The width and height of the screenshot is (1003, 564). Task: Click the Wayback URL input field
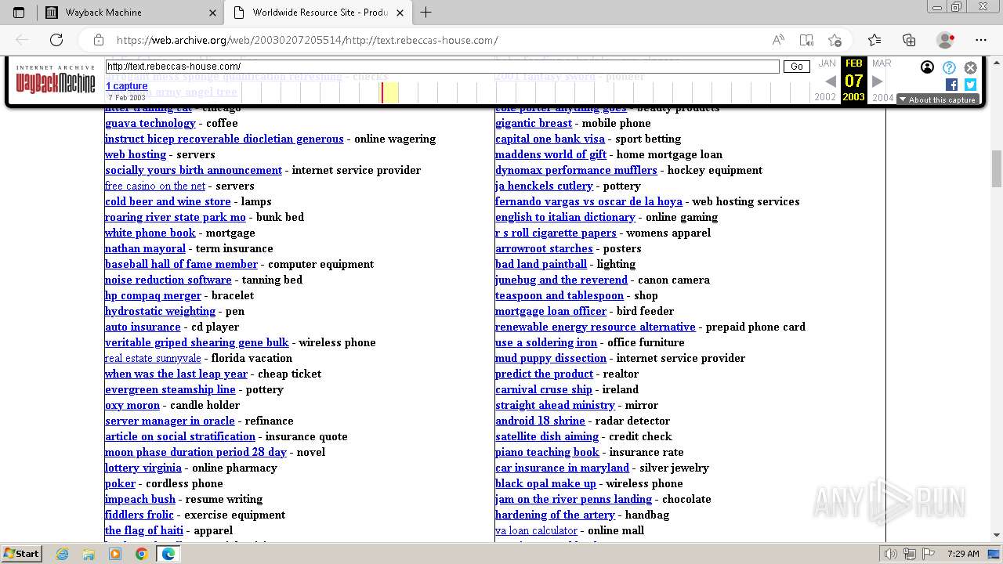[442, 67]
